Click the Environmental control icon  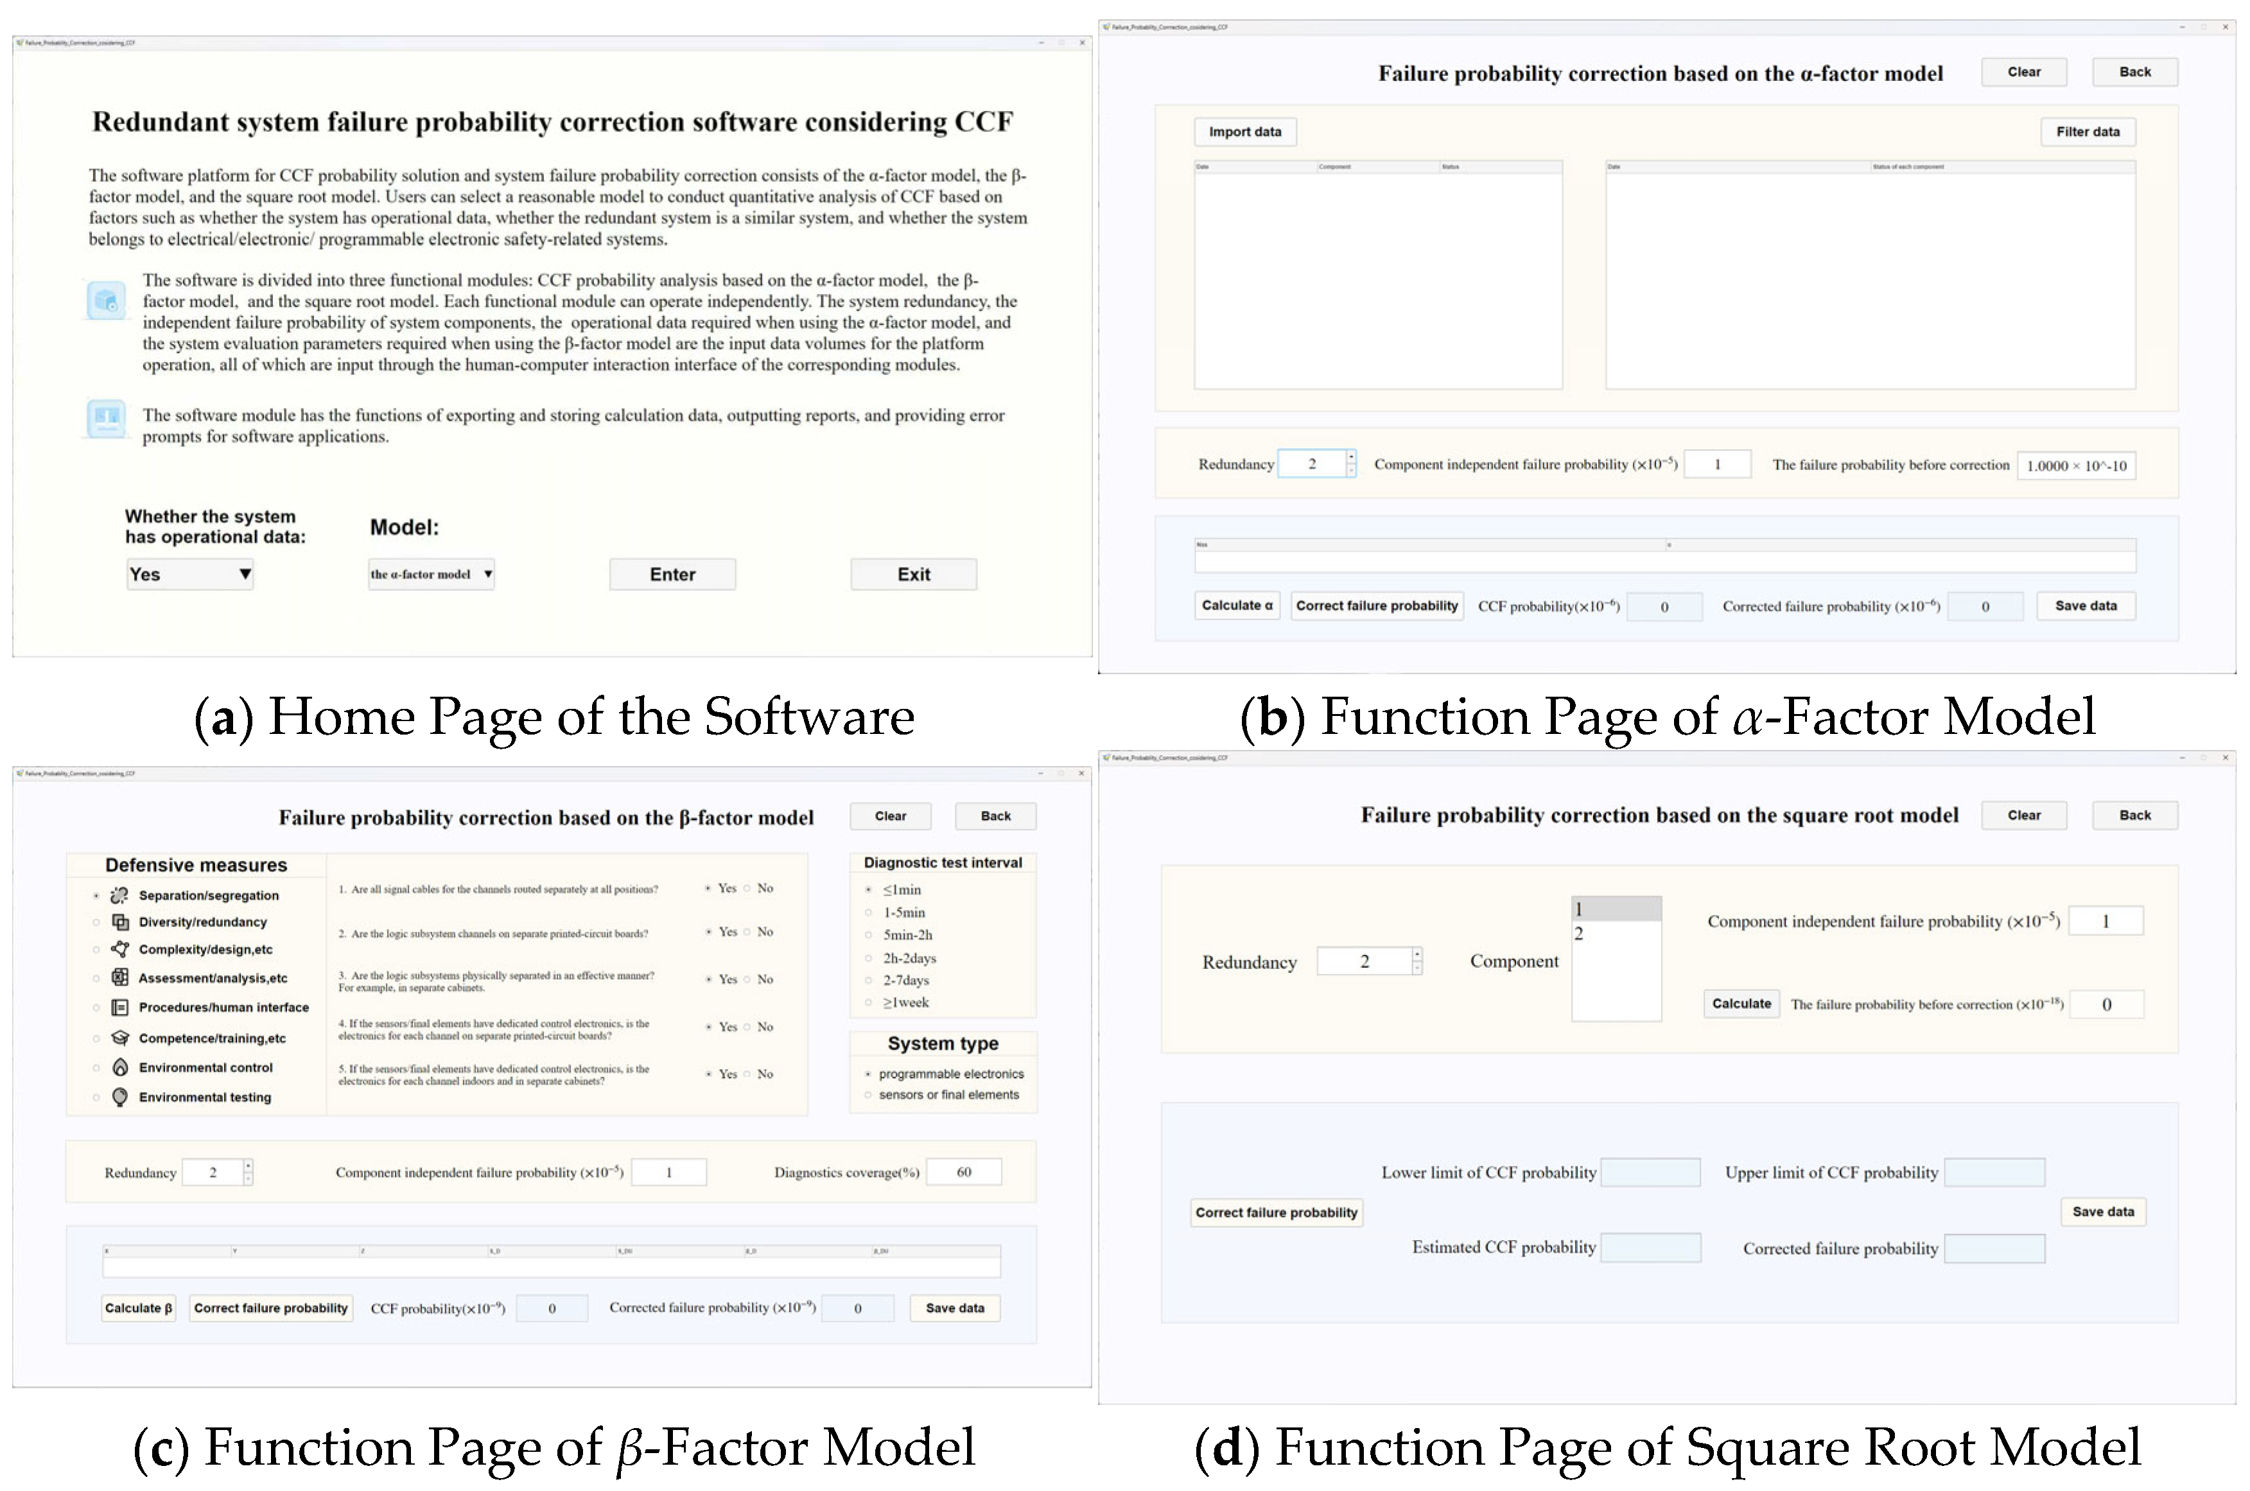click(120, 1068)
